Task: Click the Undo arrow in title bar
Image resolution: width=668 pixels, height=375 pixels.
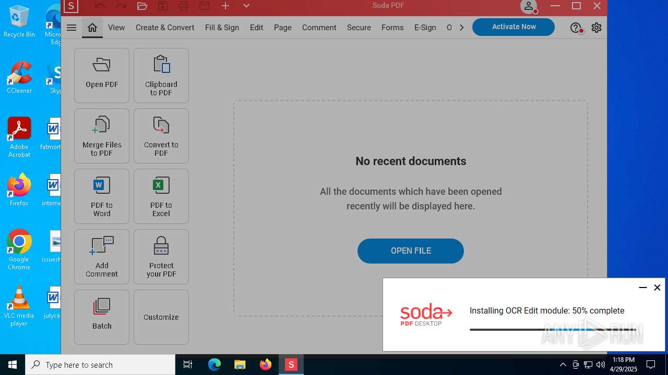Action: pyautogui.click(x=100, y=6)
